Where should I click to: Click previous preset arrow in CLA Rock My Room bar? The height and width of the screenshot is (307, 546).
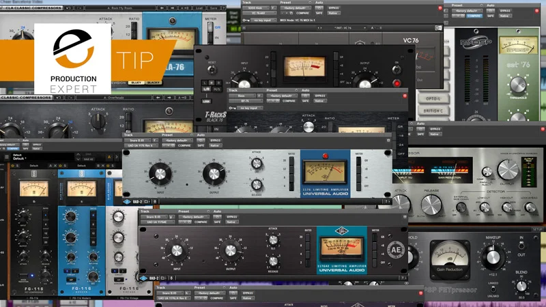(162, 8)
